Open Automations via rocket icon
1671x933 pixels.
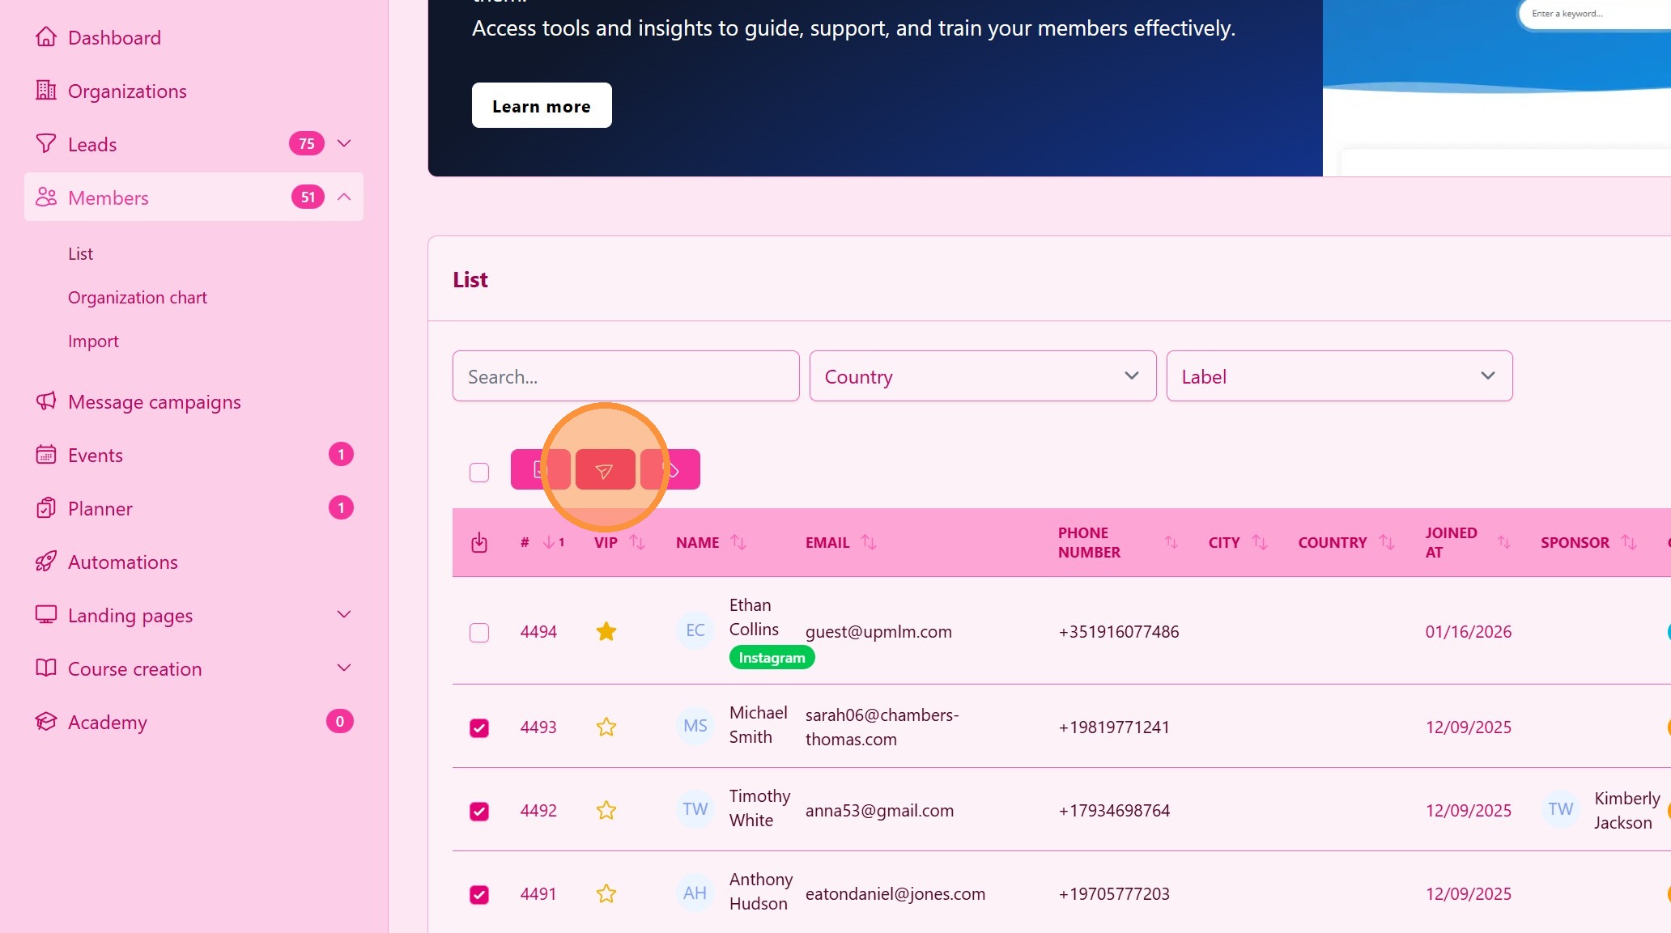[x=46, y=562]
